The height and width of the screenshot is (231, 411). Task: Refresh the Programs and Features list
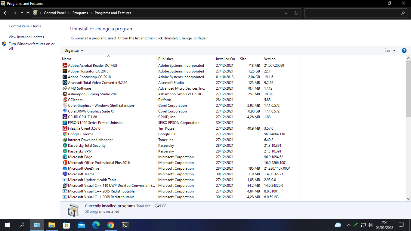pyautogui.click(x=296, y=13)
